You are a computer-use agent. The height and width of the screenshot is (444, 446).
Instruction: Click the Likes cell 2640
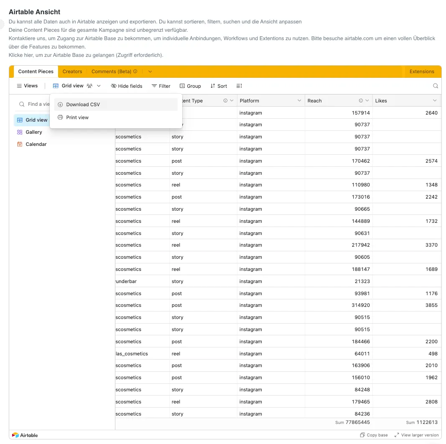point(407,113)
